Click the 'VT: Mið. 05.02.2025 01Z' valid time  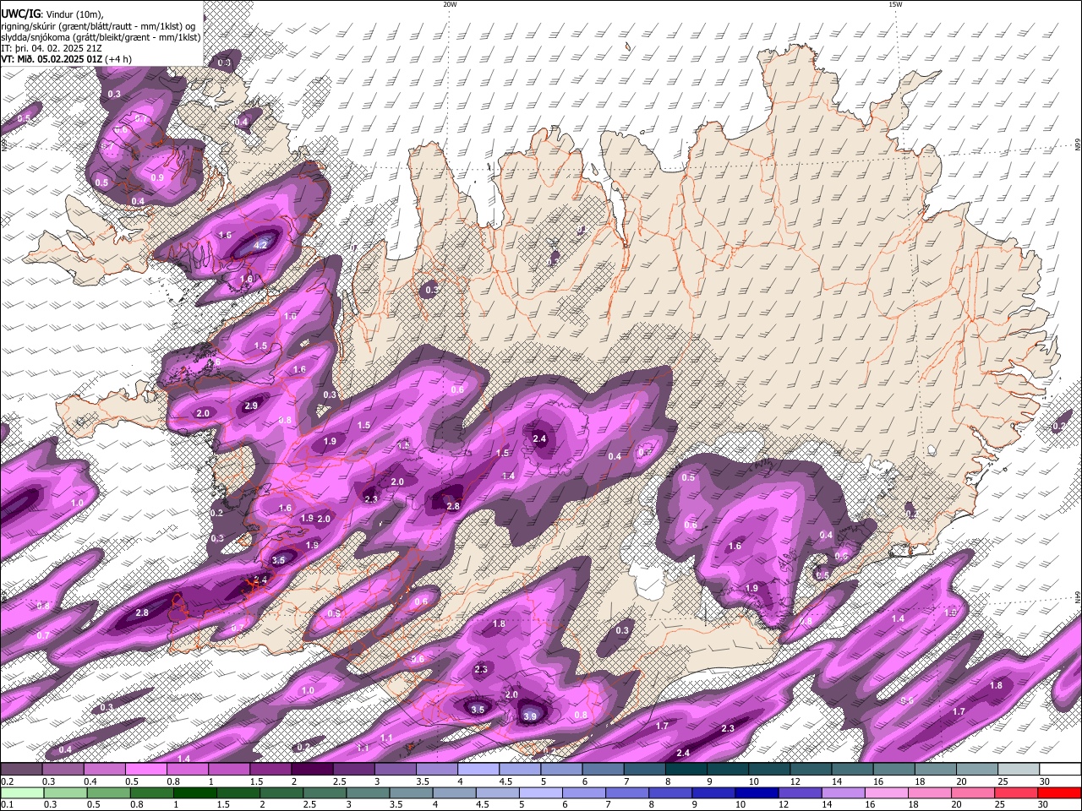pos(52,59)
